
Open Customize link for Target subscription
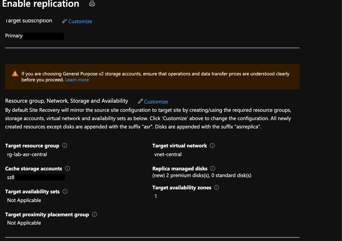pos(80,21)
